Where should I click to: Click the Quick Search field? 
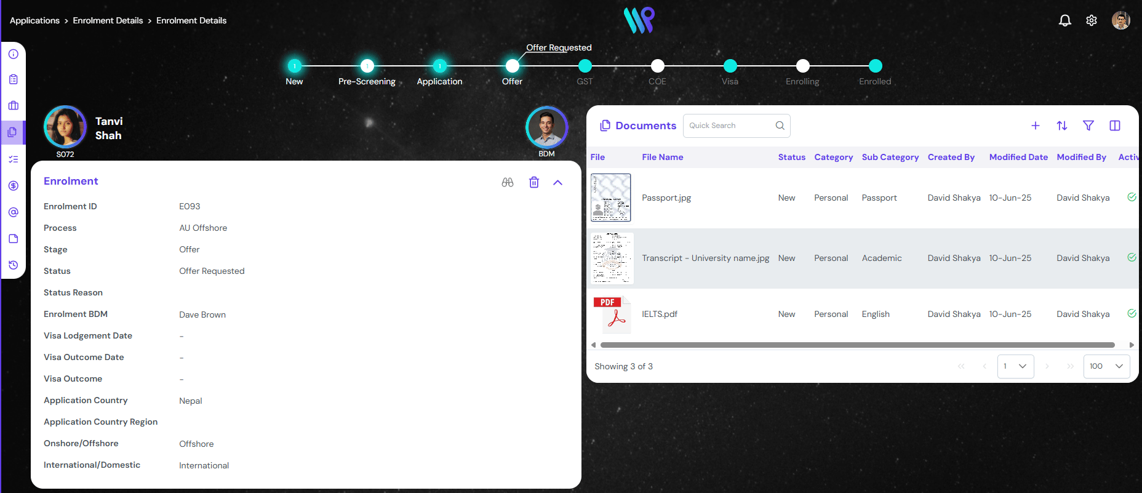pyautogui.click(x=730, y=126)
